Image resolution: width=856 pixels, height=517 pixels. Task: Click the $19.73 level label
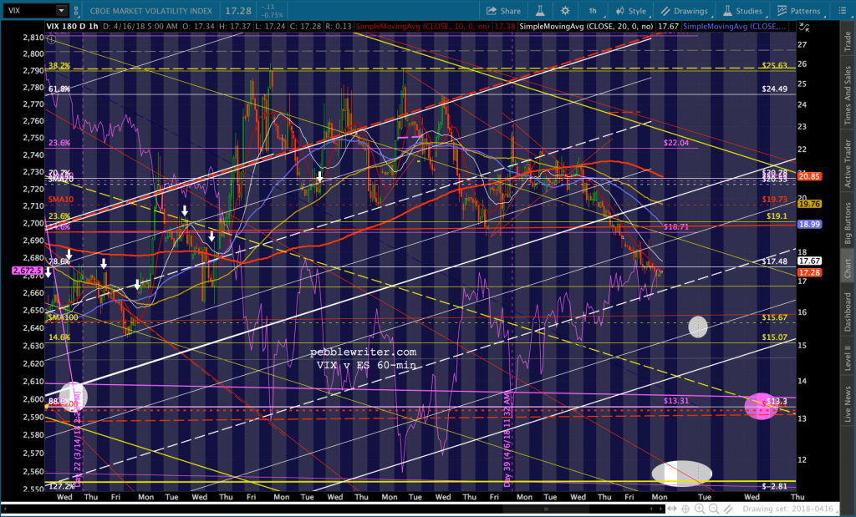tap(775, 200)
